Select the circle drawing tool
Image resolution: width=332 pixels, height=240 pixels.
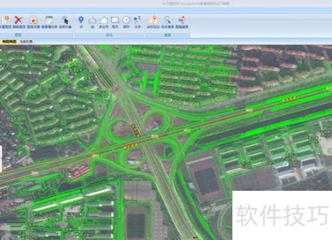pos(126,20)
